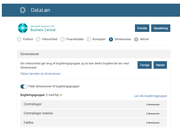Click the Forside button

[x=142, y=28]
